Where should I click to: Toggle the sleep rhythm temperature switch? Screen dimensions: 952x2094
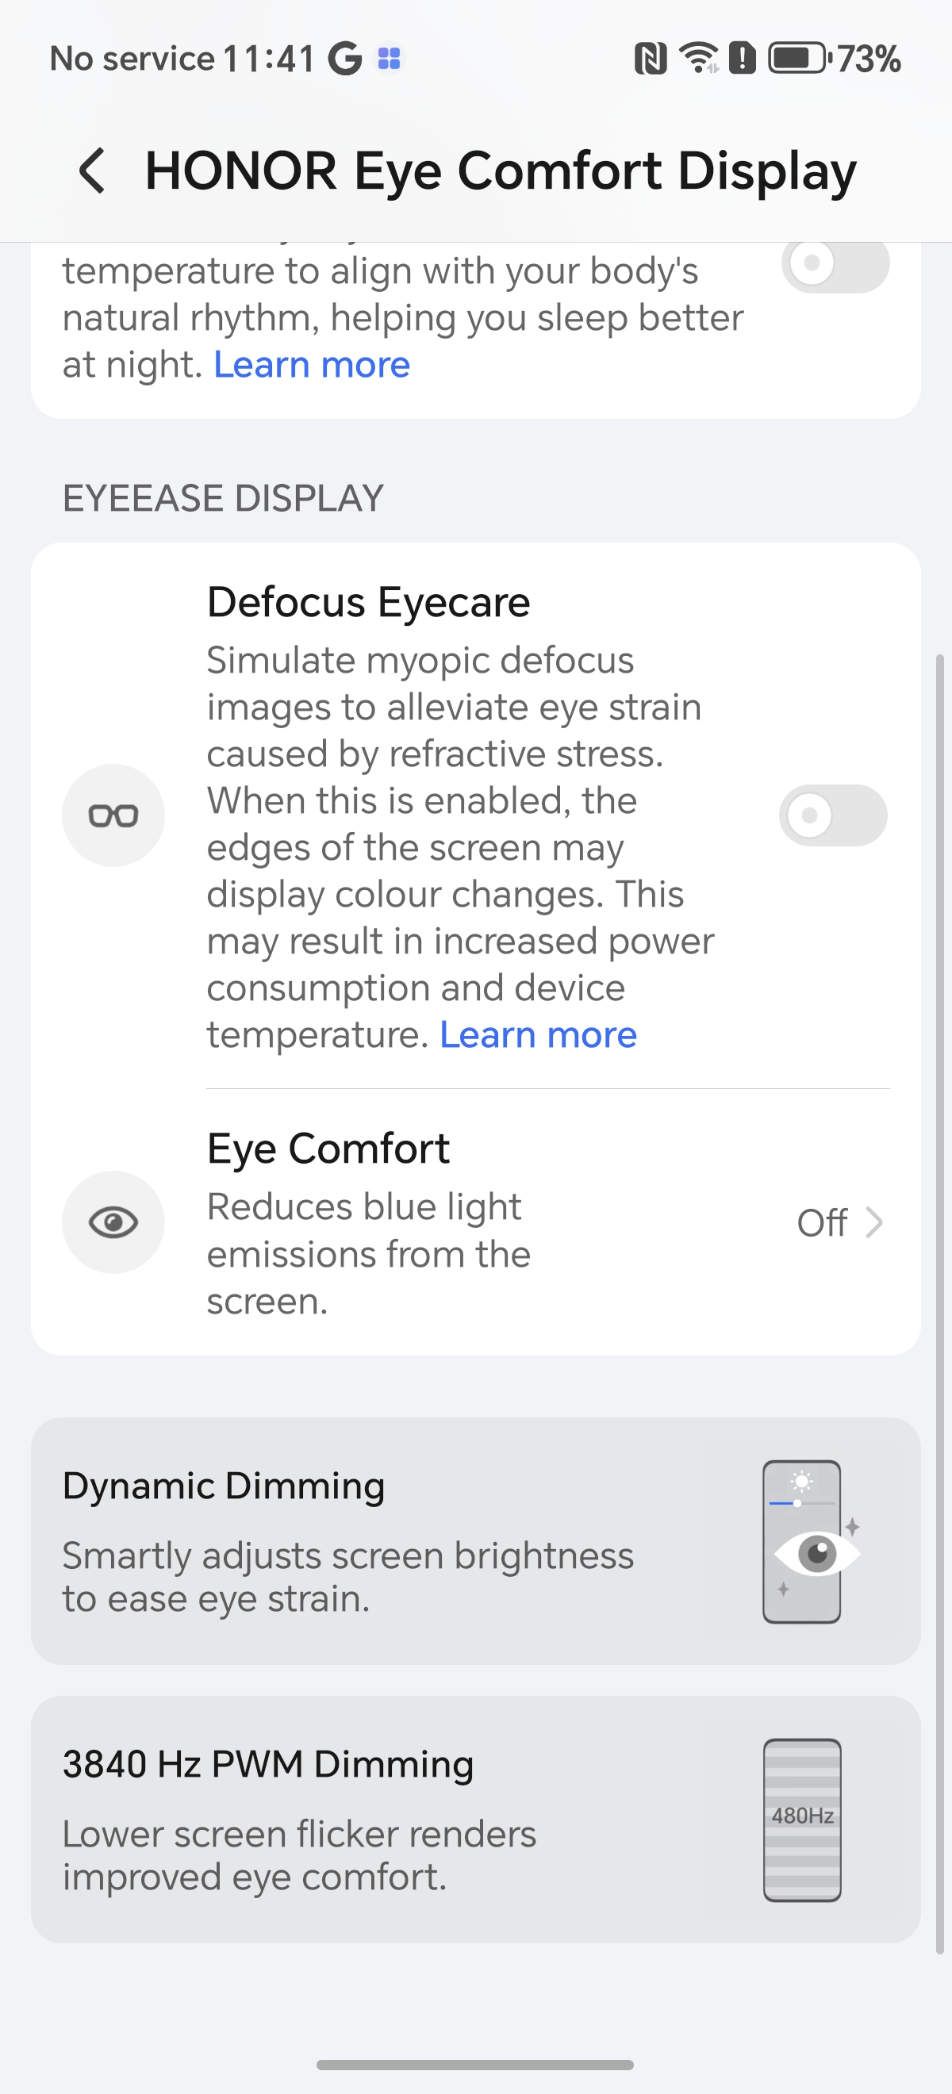(x=835, y=263)
